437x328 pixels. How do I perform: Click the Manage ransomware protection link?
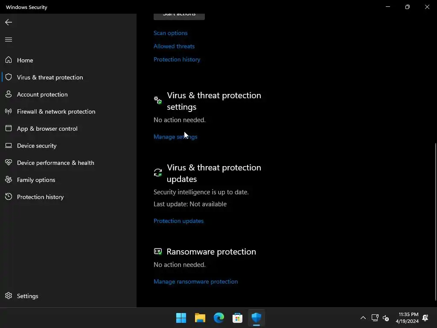point(195,281)
